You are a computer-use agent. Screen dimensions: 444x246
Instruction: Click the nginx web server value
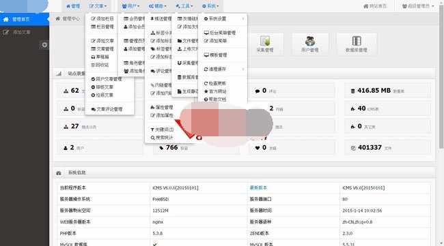click(158, 222)
